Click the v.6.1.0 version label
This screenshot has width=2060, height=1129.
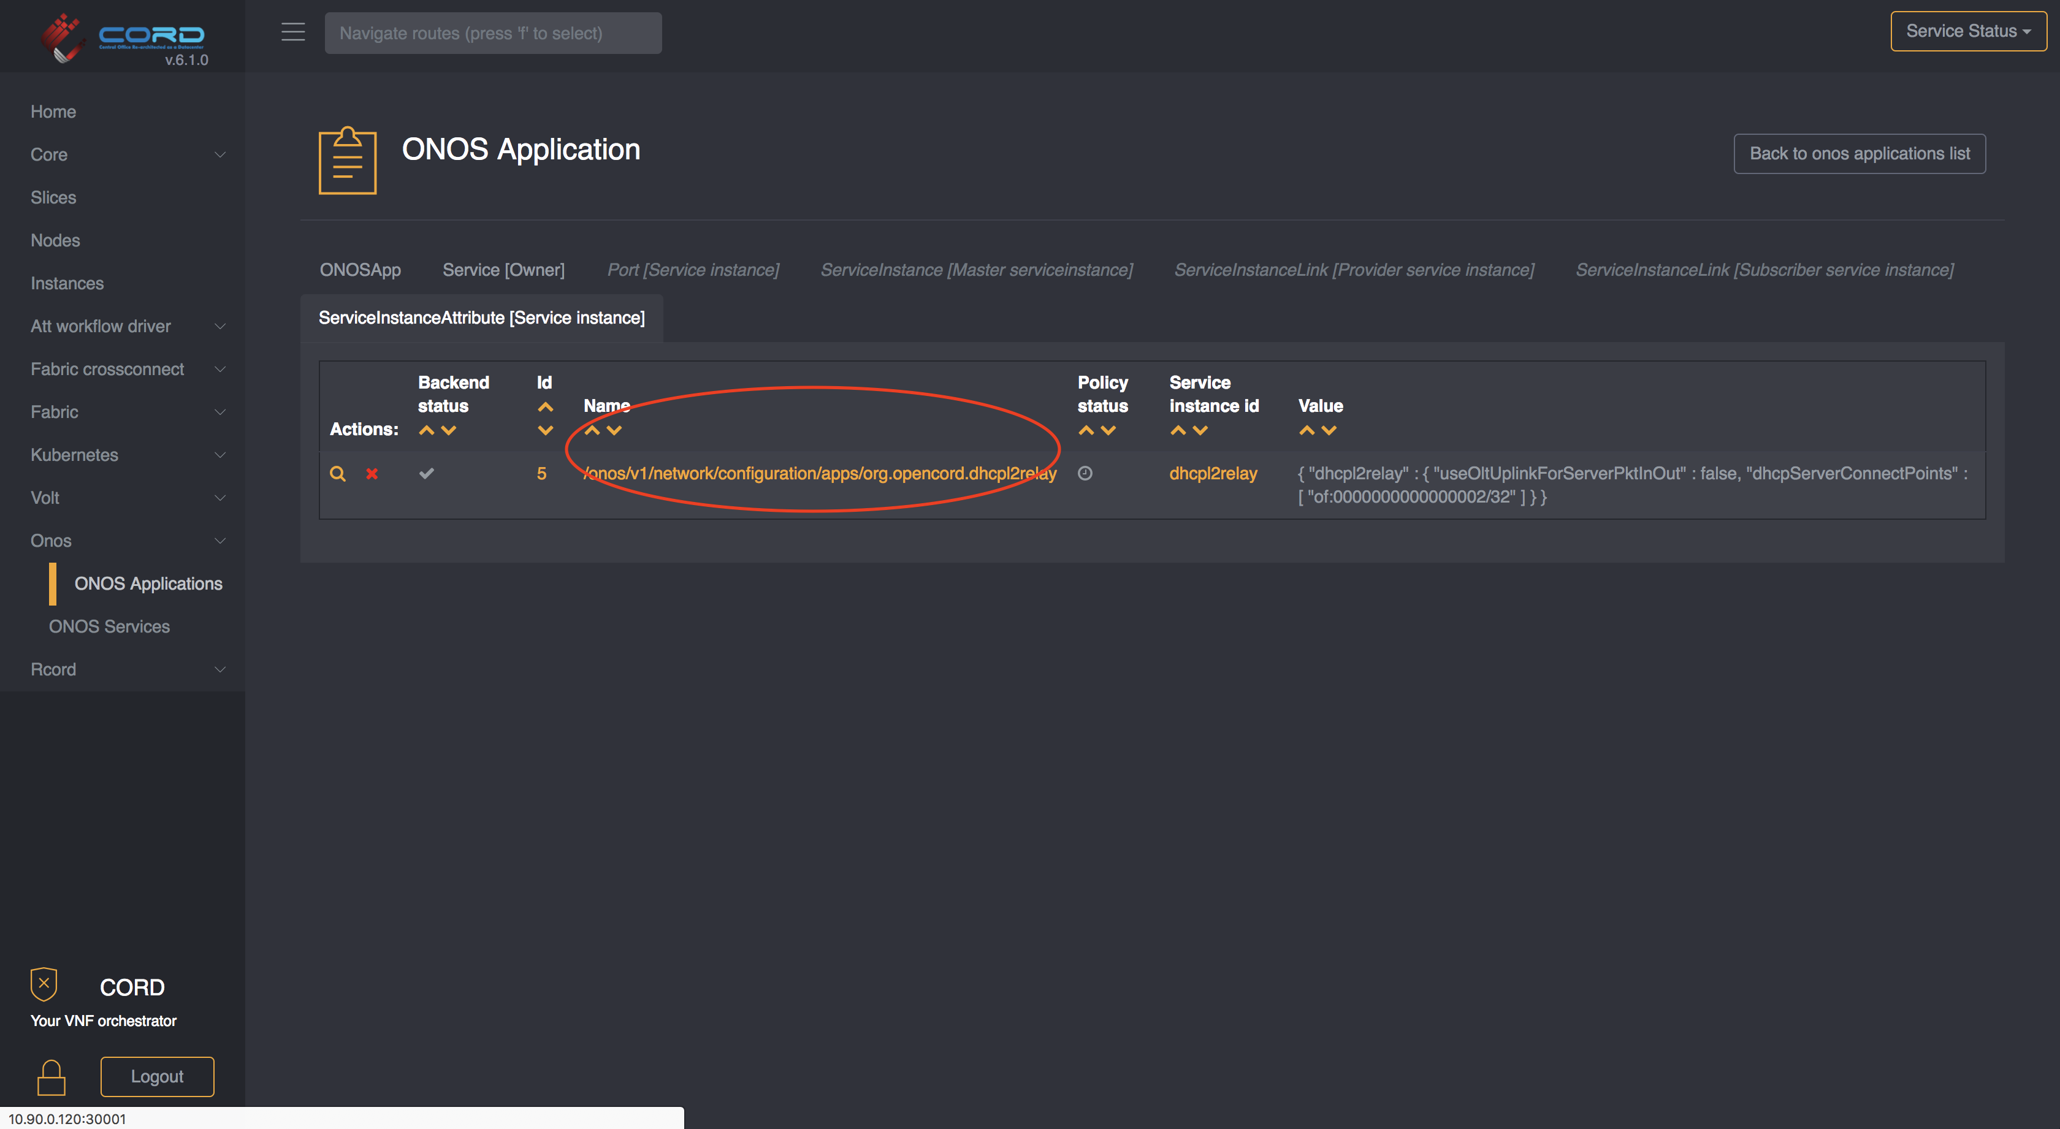click(x=186, y=60)
